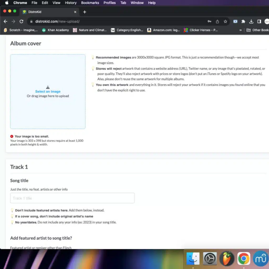Click the page reload icon

22,22
